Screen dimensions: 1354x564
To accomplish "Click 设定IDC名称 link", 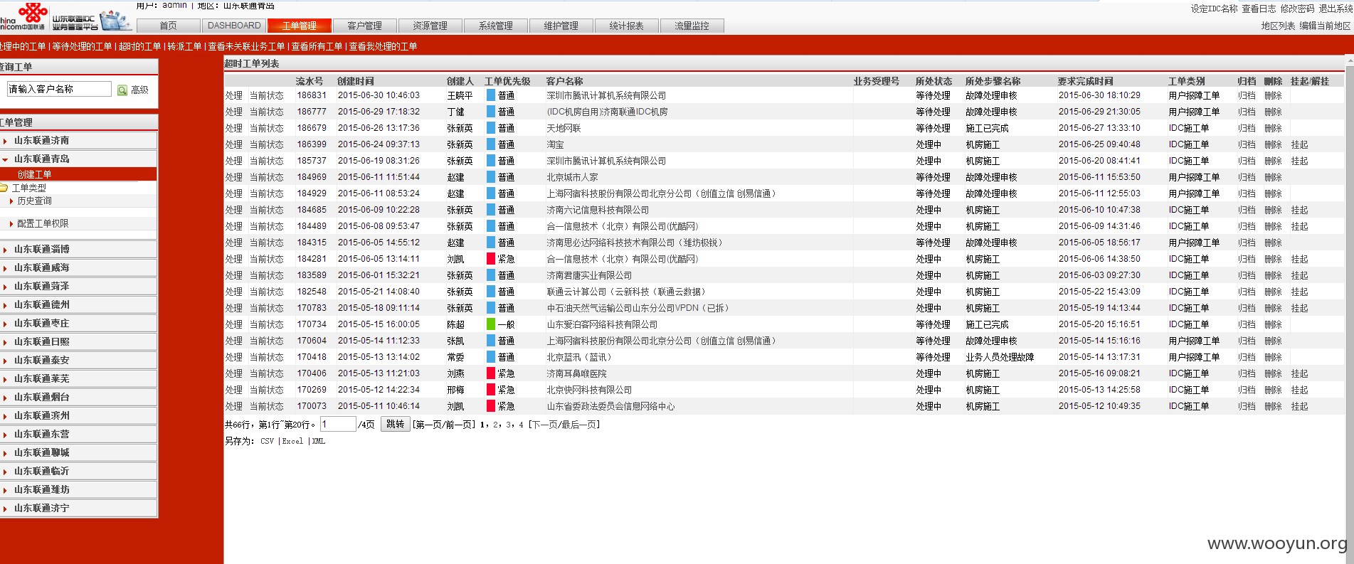I will click(x=1215, y=9).
